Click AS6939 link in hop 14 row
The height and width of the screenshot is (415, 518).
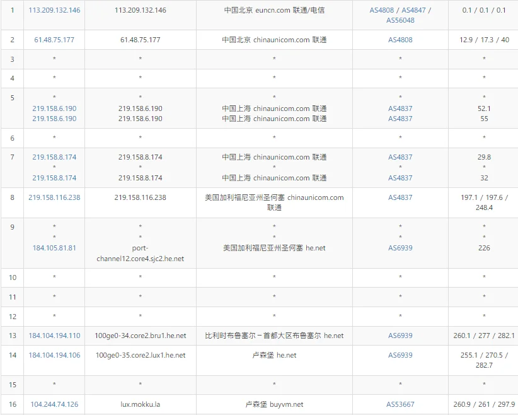pyautogui.click(x=400, y=355)
